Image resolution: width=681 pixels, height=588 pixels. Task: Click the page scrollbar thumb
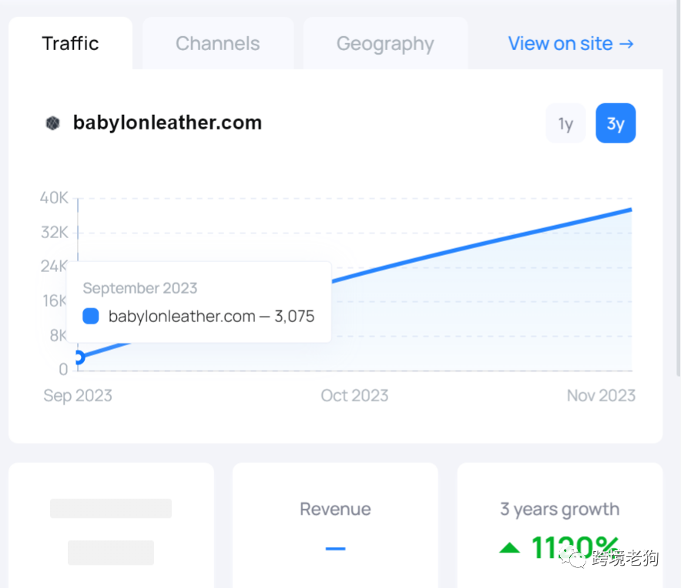pyautogui.click(x=679, y=186)
